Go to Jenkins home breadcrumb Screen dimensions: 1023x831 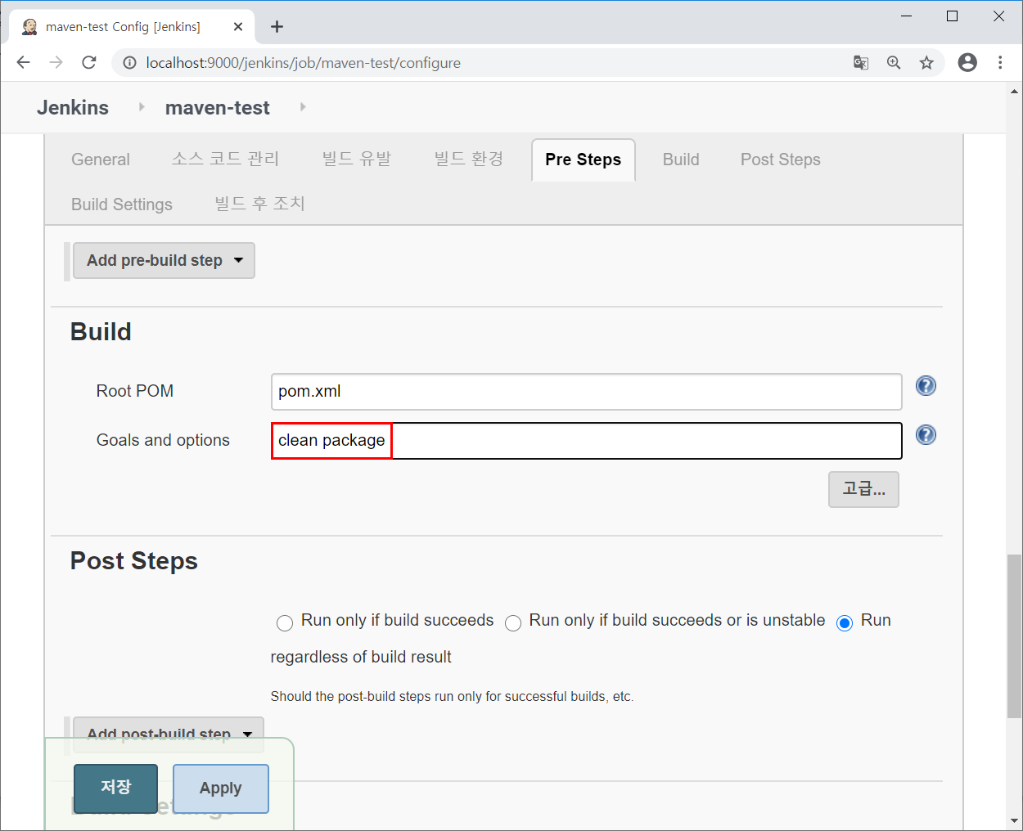[73, 107]
